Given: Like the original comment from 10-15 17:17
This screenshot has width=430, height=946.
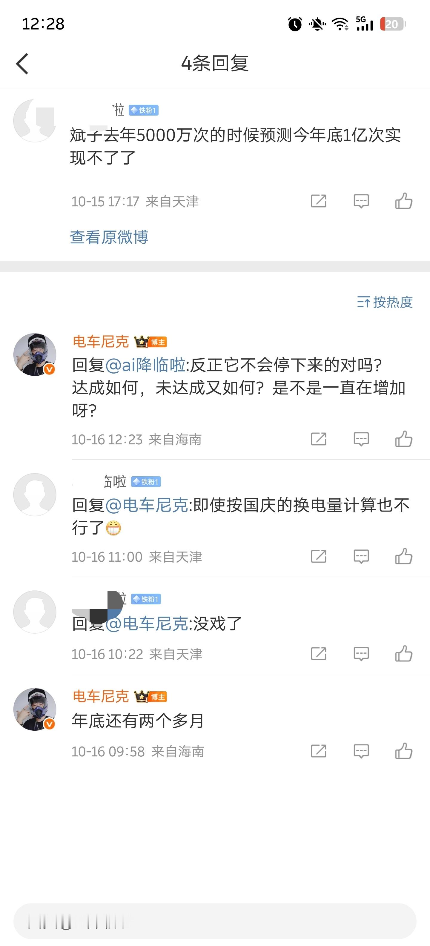Looking at the screenshot, I should [x=403, y=201].
